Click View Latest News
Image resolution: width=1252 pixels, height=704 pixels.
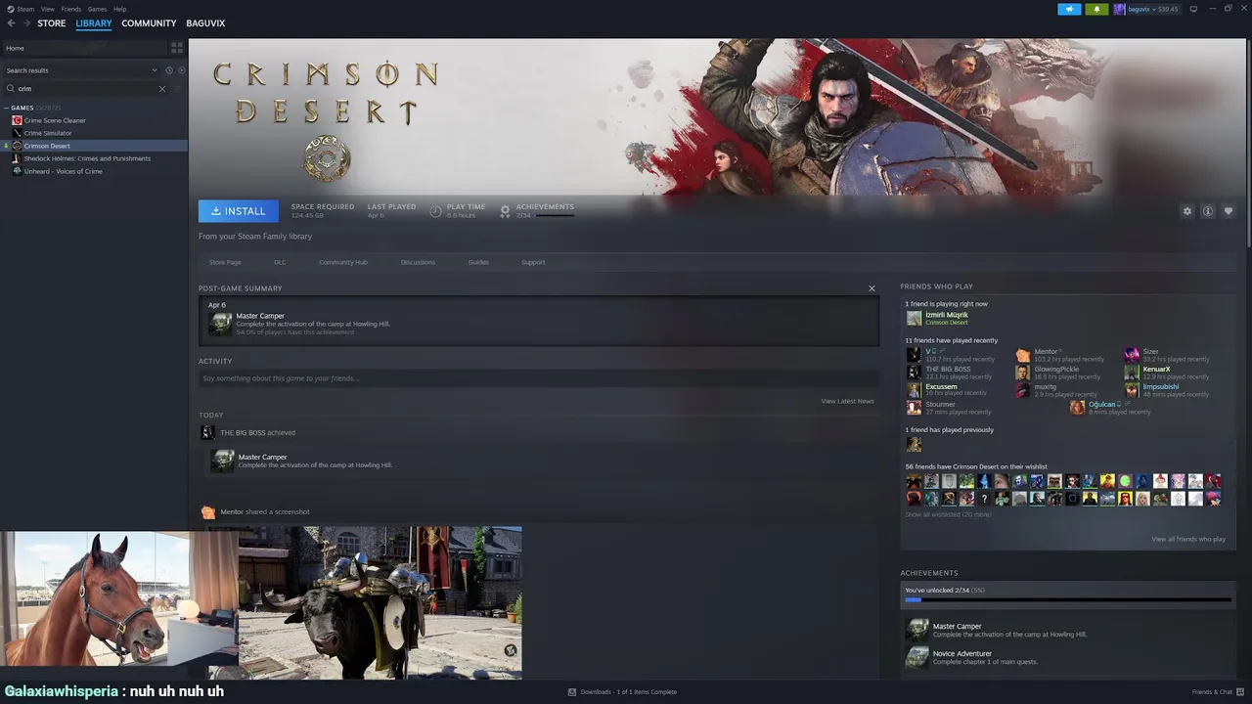click(847, 401)
